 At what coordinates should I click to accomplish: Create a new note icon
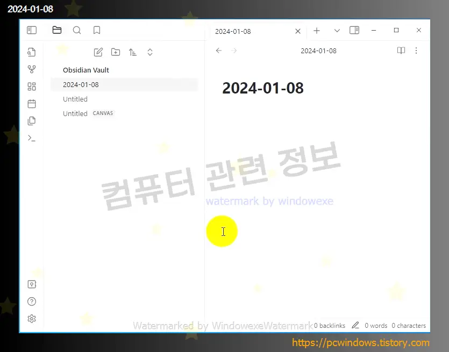[x=98, y=52]
